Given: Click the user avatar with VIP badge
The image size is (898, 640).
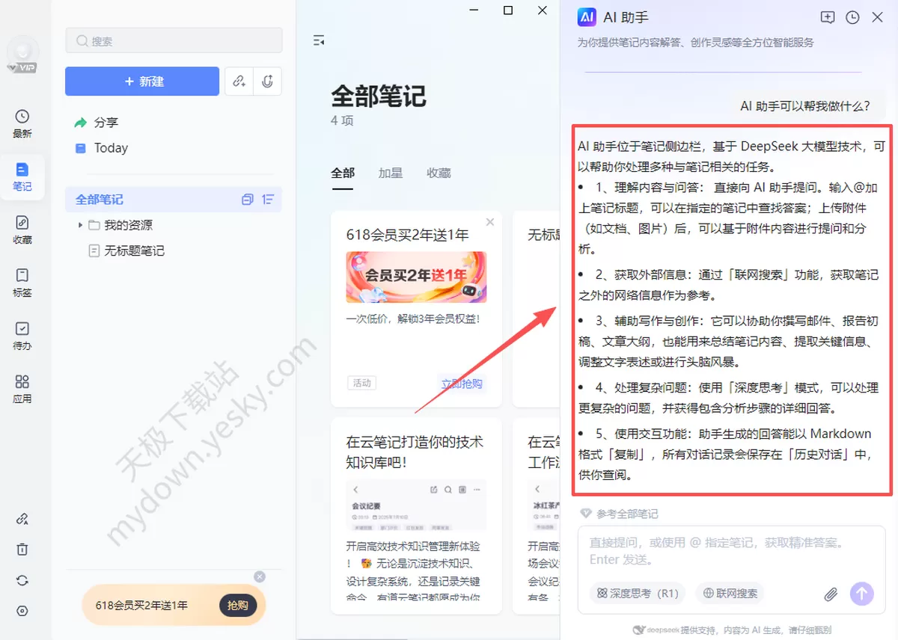Looking at the screenshot, I should tap(22, 54).
